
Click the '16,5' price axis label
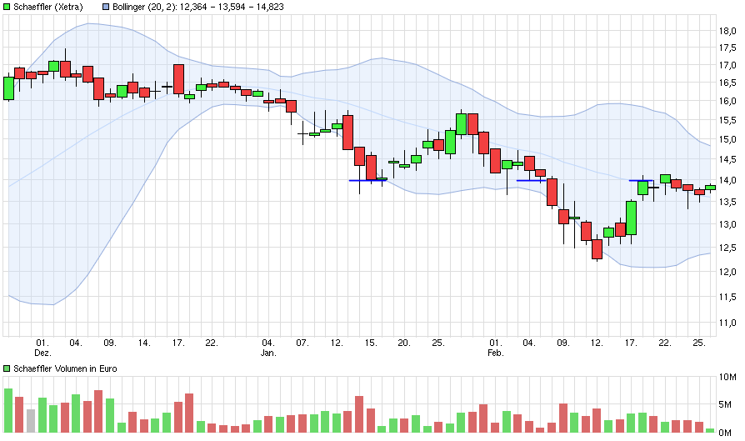[x=727, y=83]
